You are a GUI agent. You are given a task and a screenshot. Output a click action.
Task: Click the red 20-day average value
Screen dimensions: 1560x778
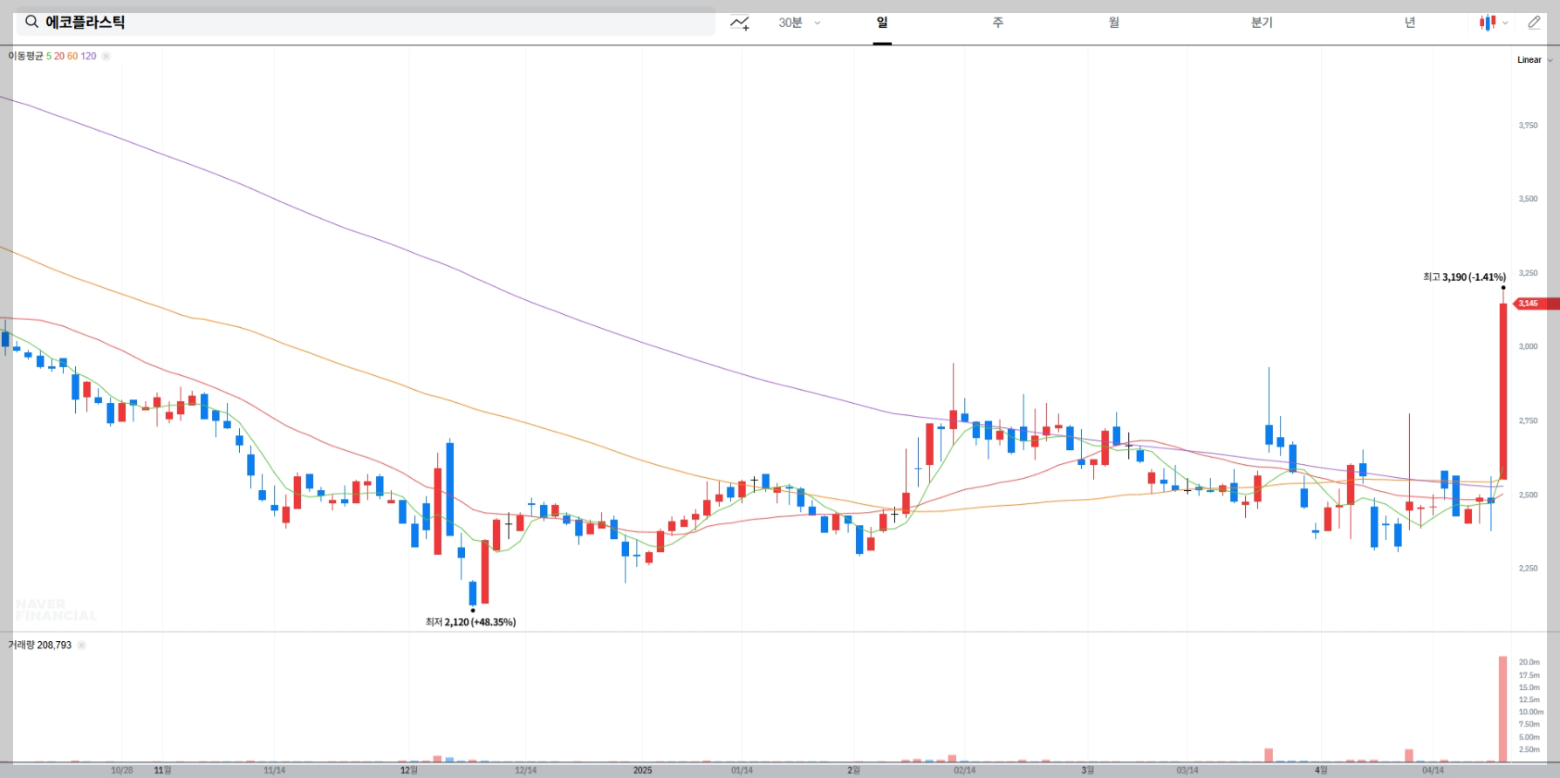pyautogui.click(x=59, y=56)
